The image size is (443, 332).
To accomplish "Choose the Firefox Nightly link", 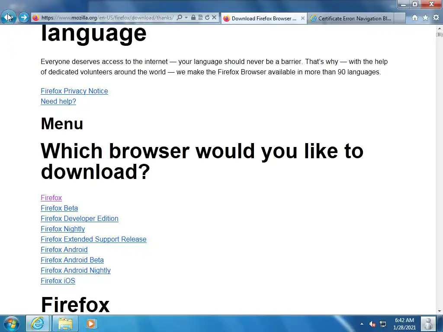I will [x=63, y=229].
